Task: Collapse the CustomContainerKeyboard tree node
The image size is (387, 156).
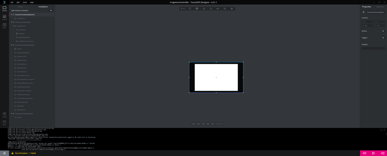Action: pyautogui.click(x=11, y=15)
